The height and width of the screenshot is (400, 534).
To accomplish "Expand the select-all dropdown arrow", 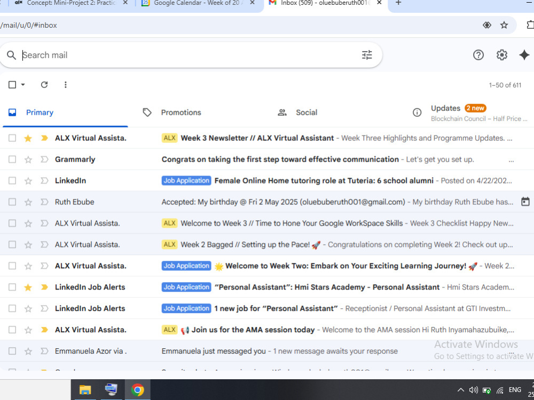I will [23, 85].
